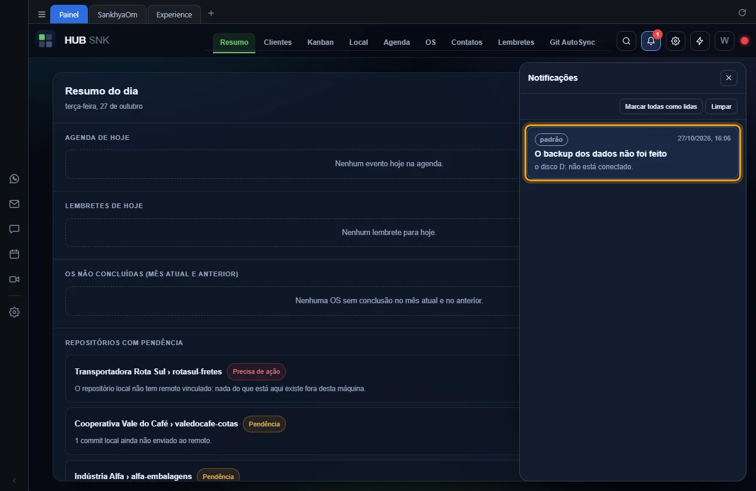The width and height of the screenshot is (756, 491).
Task: Open the Contatos navigation tab
Action: (x=467, y=42)
